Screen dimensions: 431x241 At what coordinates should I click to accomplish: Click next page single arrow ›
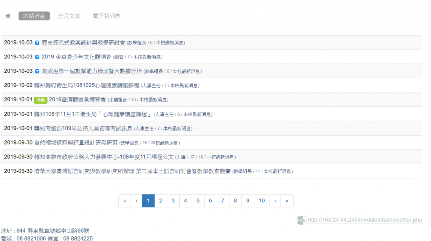coord(275,201)
